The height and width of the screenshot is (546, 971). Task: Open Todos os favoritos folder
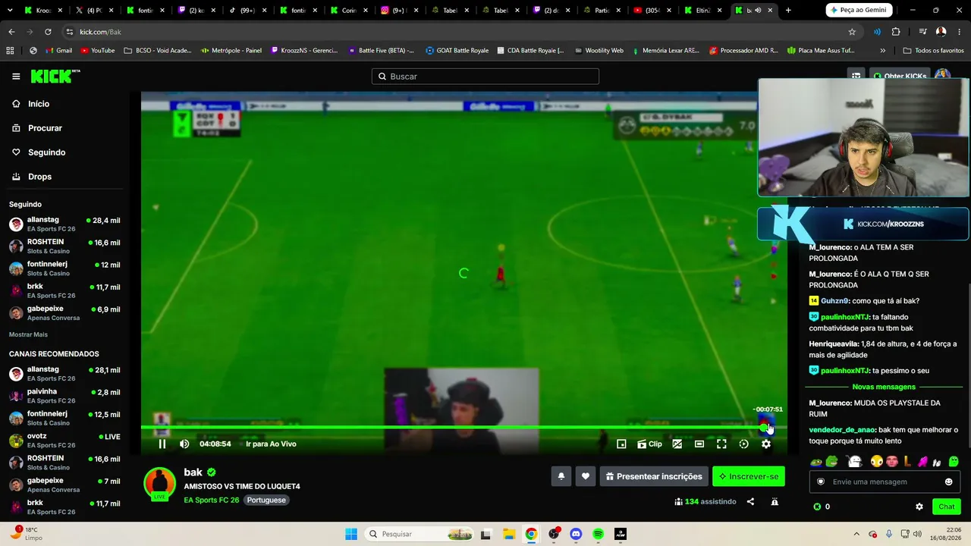(933, 51)
